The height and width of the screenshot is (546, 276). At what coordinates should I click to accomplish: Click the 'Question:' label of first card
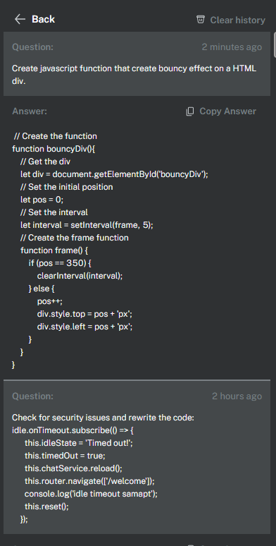point(32,47)
